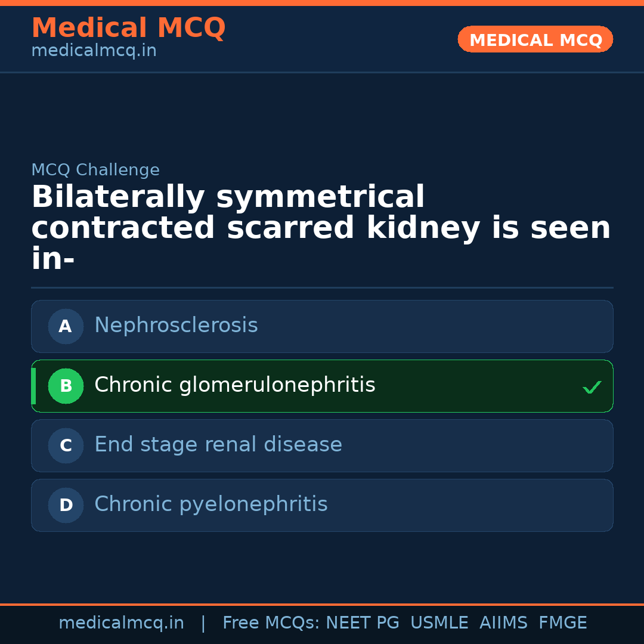
Task: Pick the letter D option circle
Action: click(66, 505)
